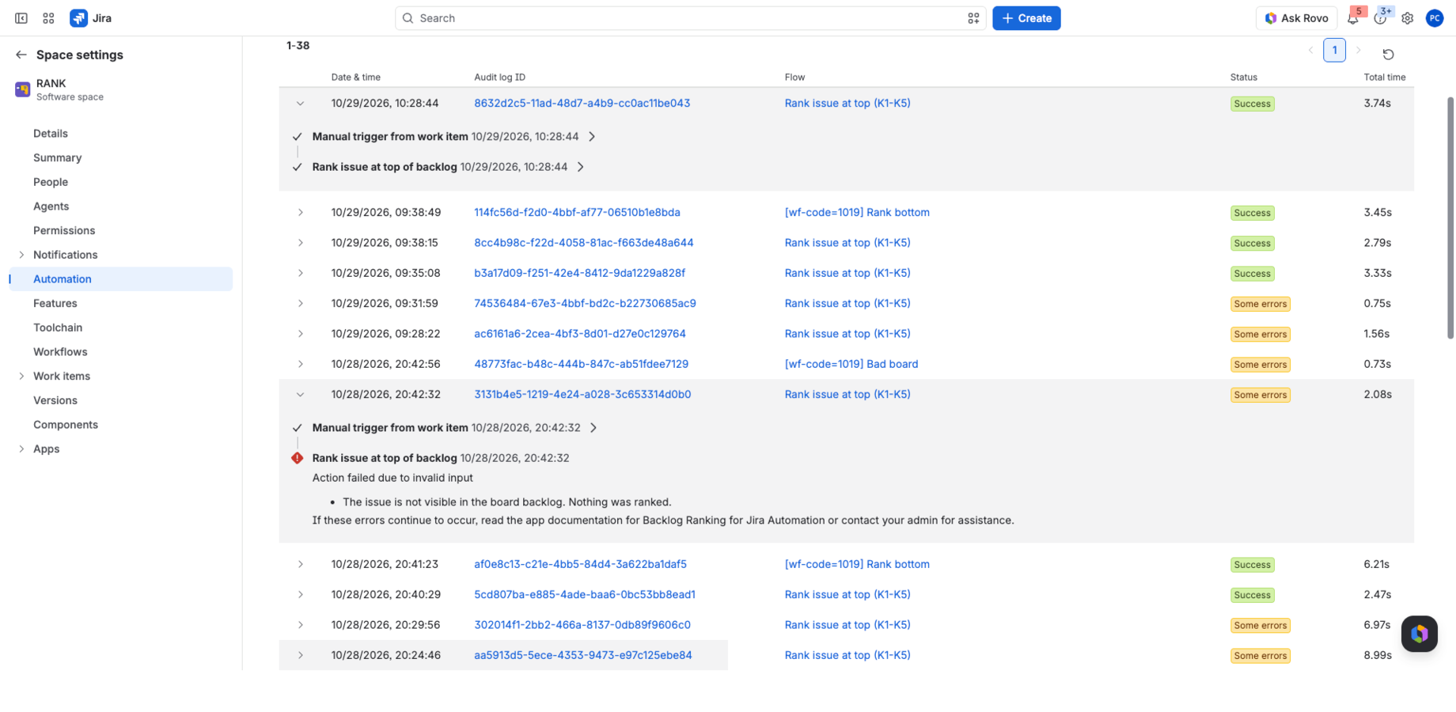Open the PC profile avatar
The height and width of the screenshot is (712, 1456).
1434,18
